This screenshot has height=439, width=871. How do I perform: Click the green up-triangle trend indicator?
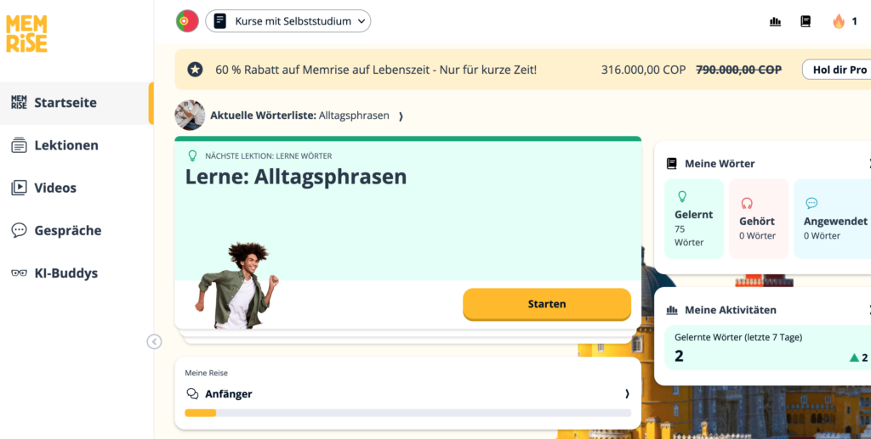854,357
